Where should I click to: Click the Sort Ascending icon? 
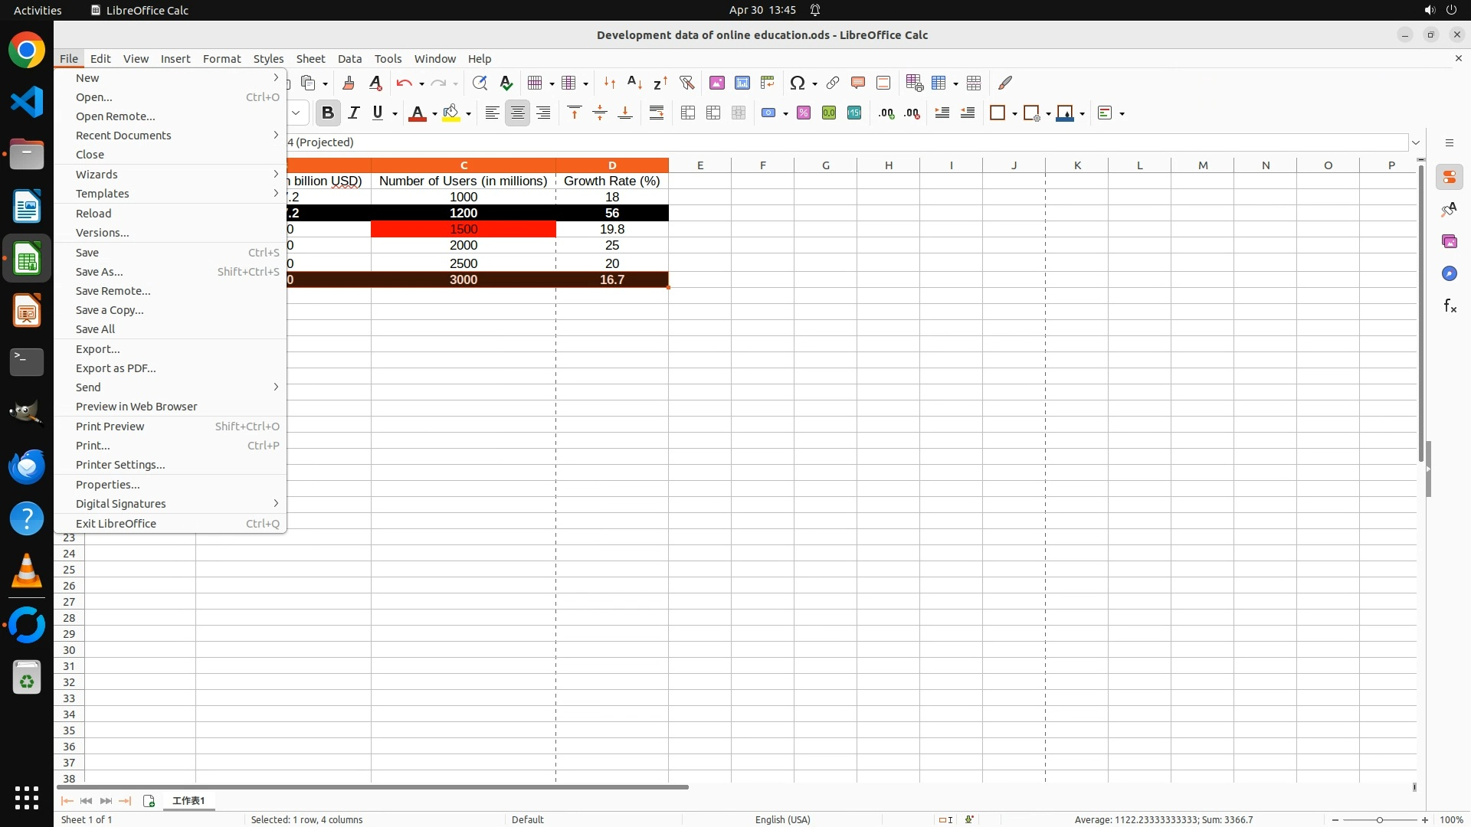click(634, 83)
